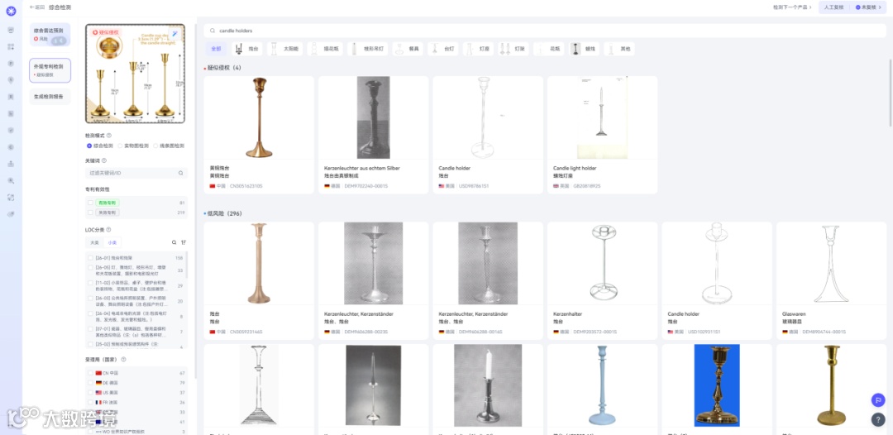Image resolution: width=893 pixels, height=435 pixels.
Task: Select the 全部 category filter
Action: click(x=215, y=49)
